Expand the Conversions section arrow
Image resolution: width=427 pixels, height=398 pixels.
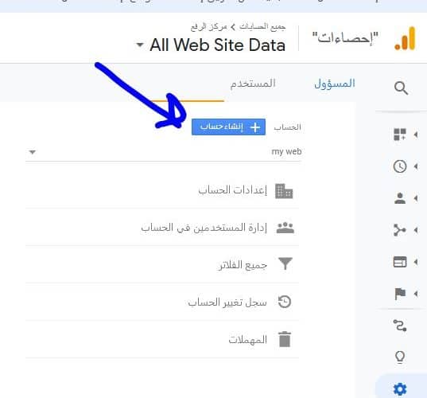click(x=416, y=294)
